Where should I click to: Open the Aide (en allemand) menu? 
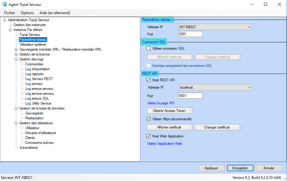[x=55, y=13]
